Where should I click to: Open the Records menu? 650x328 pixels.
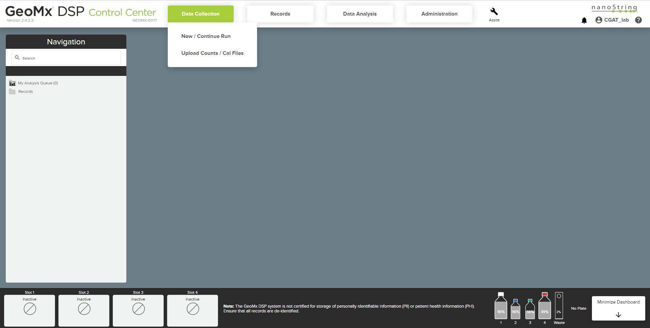[280, 14]
